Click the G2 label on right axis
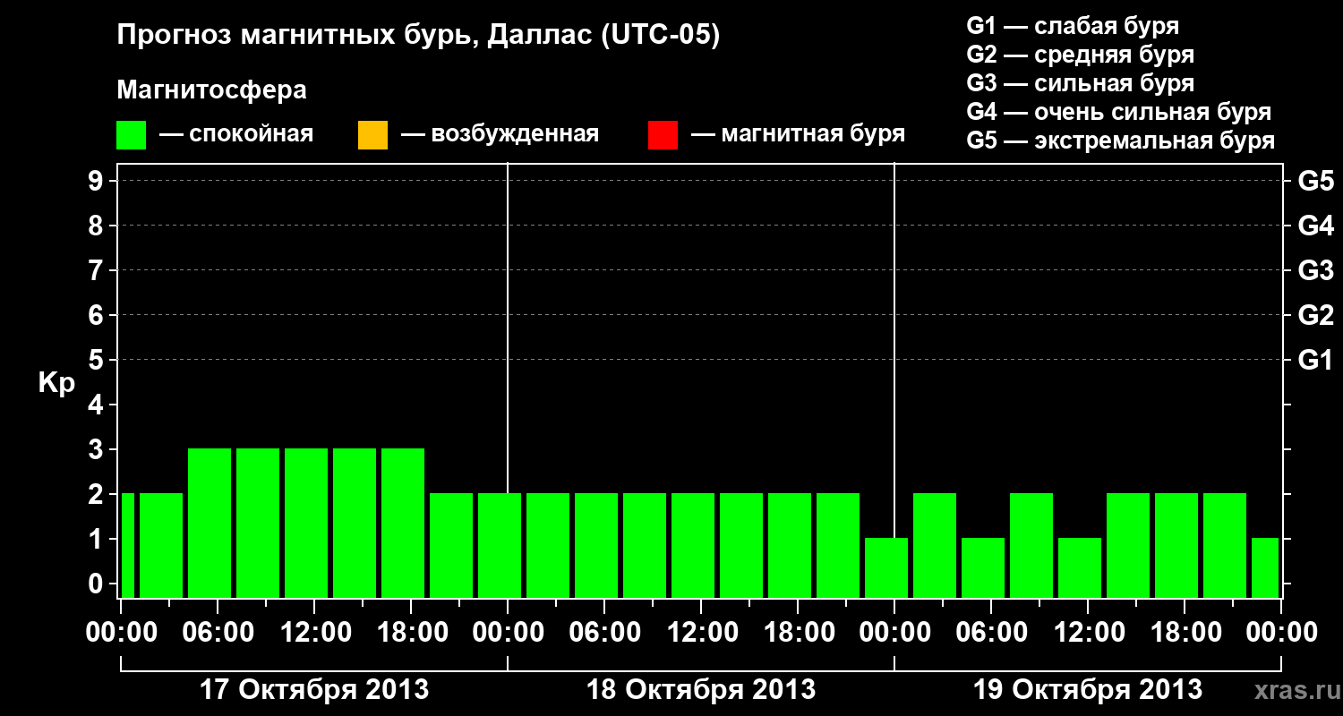 pos(1315,315)
